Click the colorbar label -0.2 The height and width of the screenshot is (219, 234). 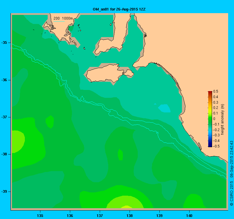(216, 130)
